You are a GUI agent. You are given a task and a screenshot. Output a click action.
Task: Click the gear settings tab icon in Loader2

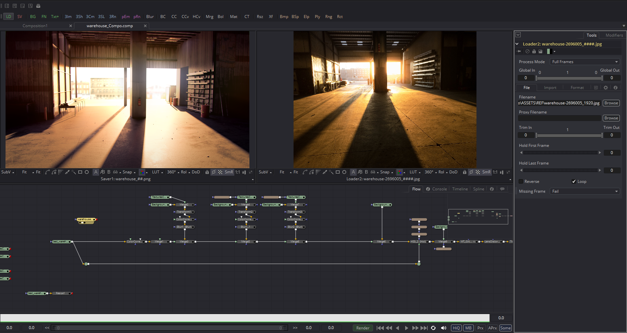[606, 88]
